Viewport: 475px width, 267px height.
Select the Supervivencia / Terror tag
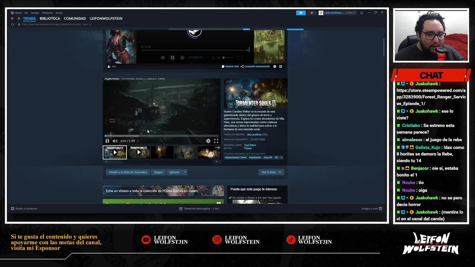236,158
